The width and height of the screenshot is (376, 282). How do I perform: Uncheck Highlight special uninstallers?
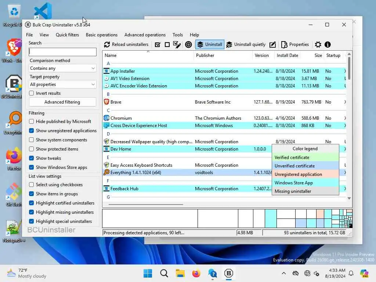click(x=32, y=221)
